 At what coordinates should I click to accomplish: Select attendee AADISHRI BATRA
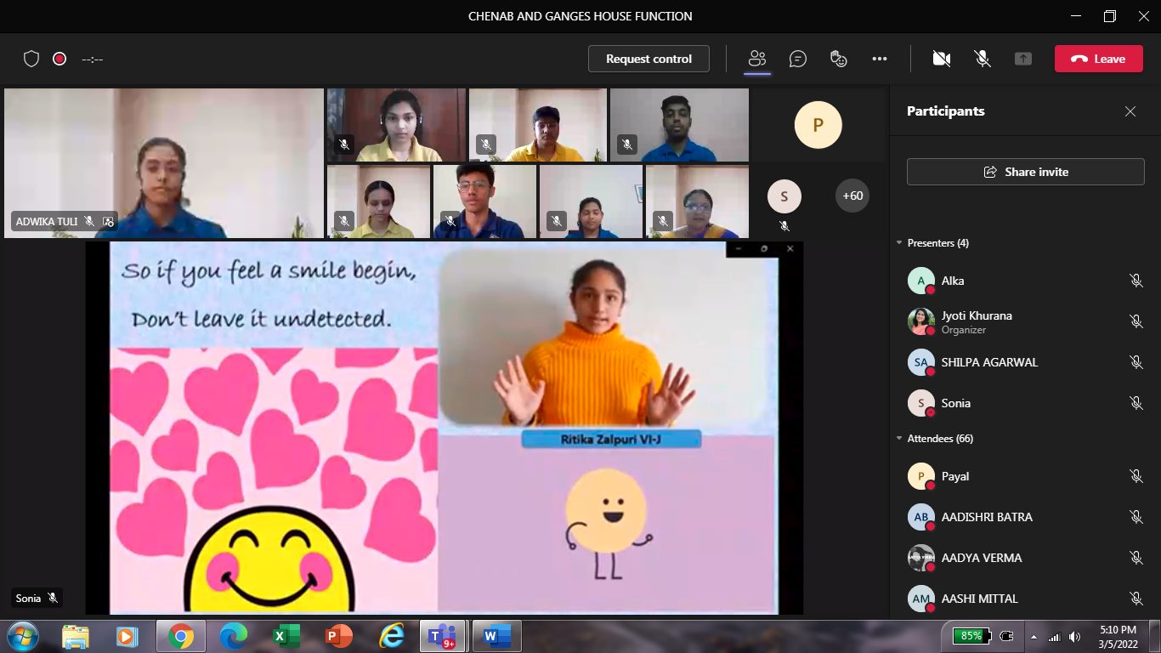click(x=1025, y=517)
